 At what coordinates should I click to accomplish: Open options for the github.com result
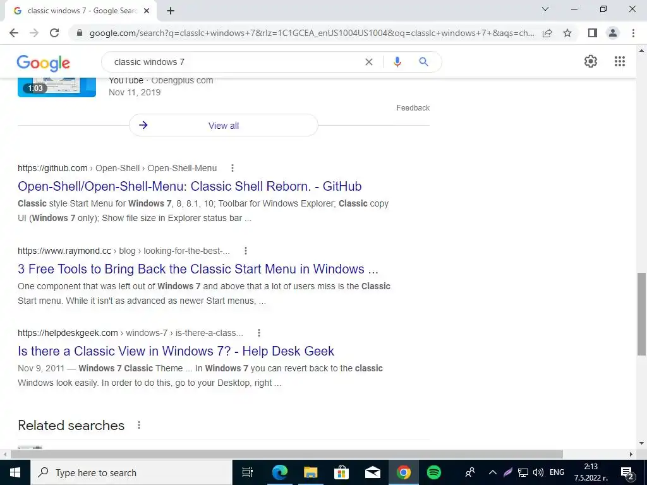233,168
